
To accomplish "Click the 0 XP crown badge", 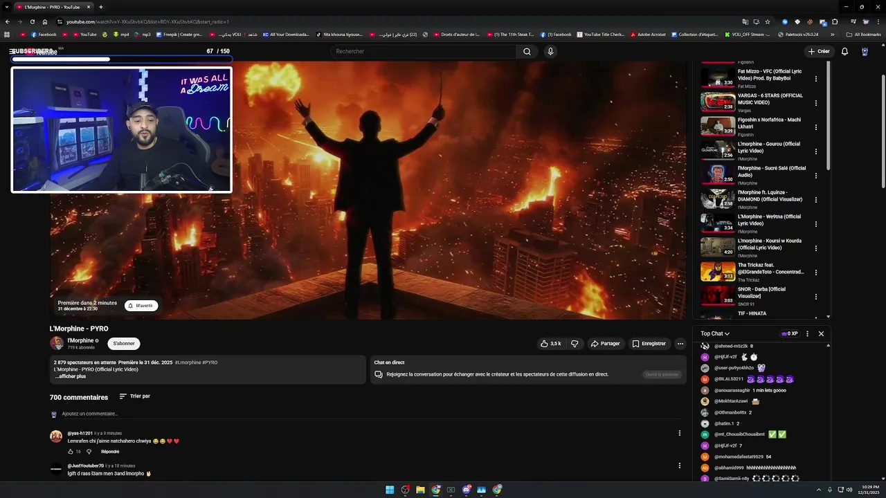I will click(789, 333).
